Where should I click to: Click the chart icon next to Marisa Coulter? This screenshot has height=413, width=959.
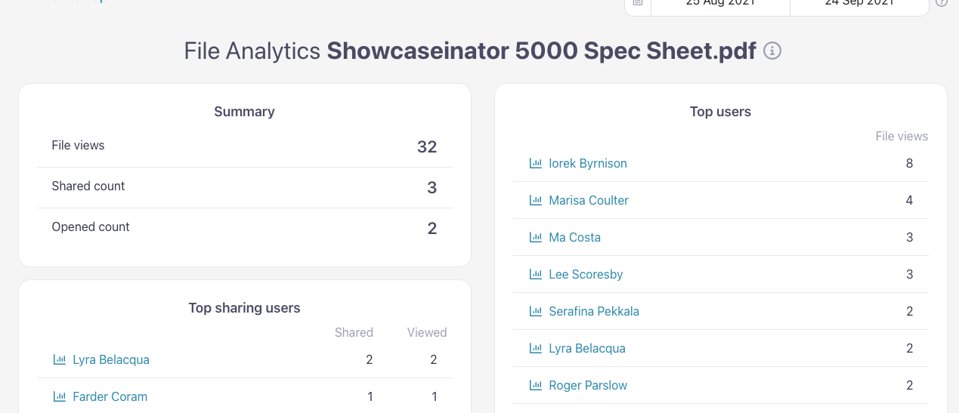[536, 200]
